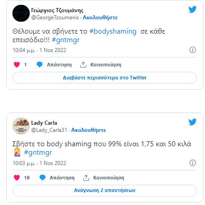
Task: Click Ανάγνωση 2 απαντήσεων button
Action: 105,190
